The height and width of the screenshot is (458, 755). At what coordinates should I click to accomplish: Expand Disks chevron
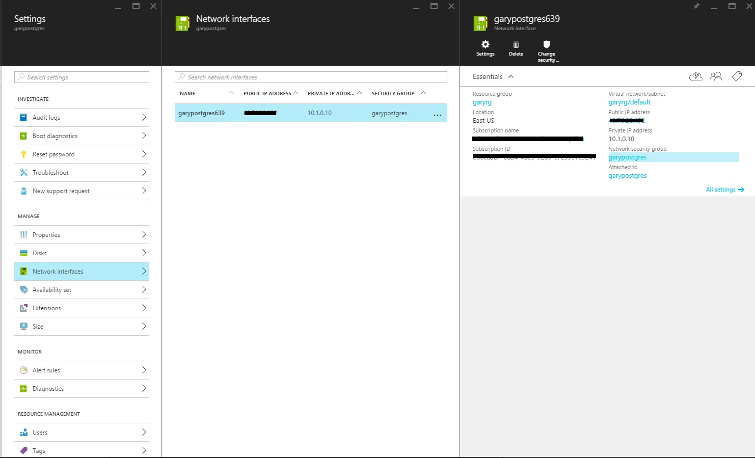point(144,253)
